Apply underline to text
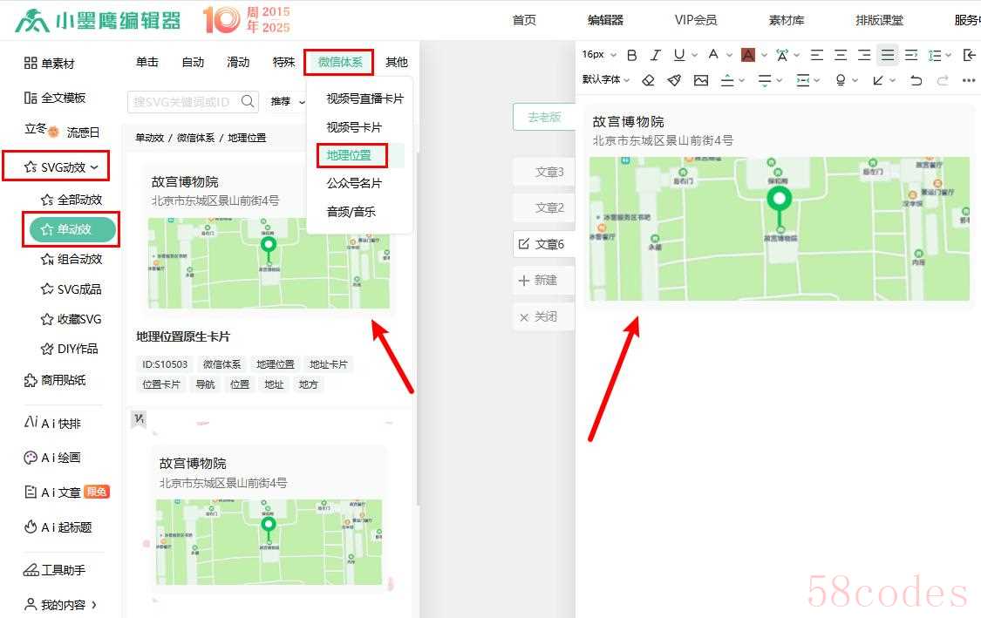Image resolution: width=981 pixels, height=618 pixels. pyautogui.click(x=678, y=55)
